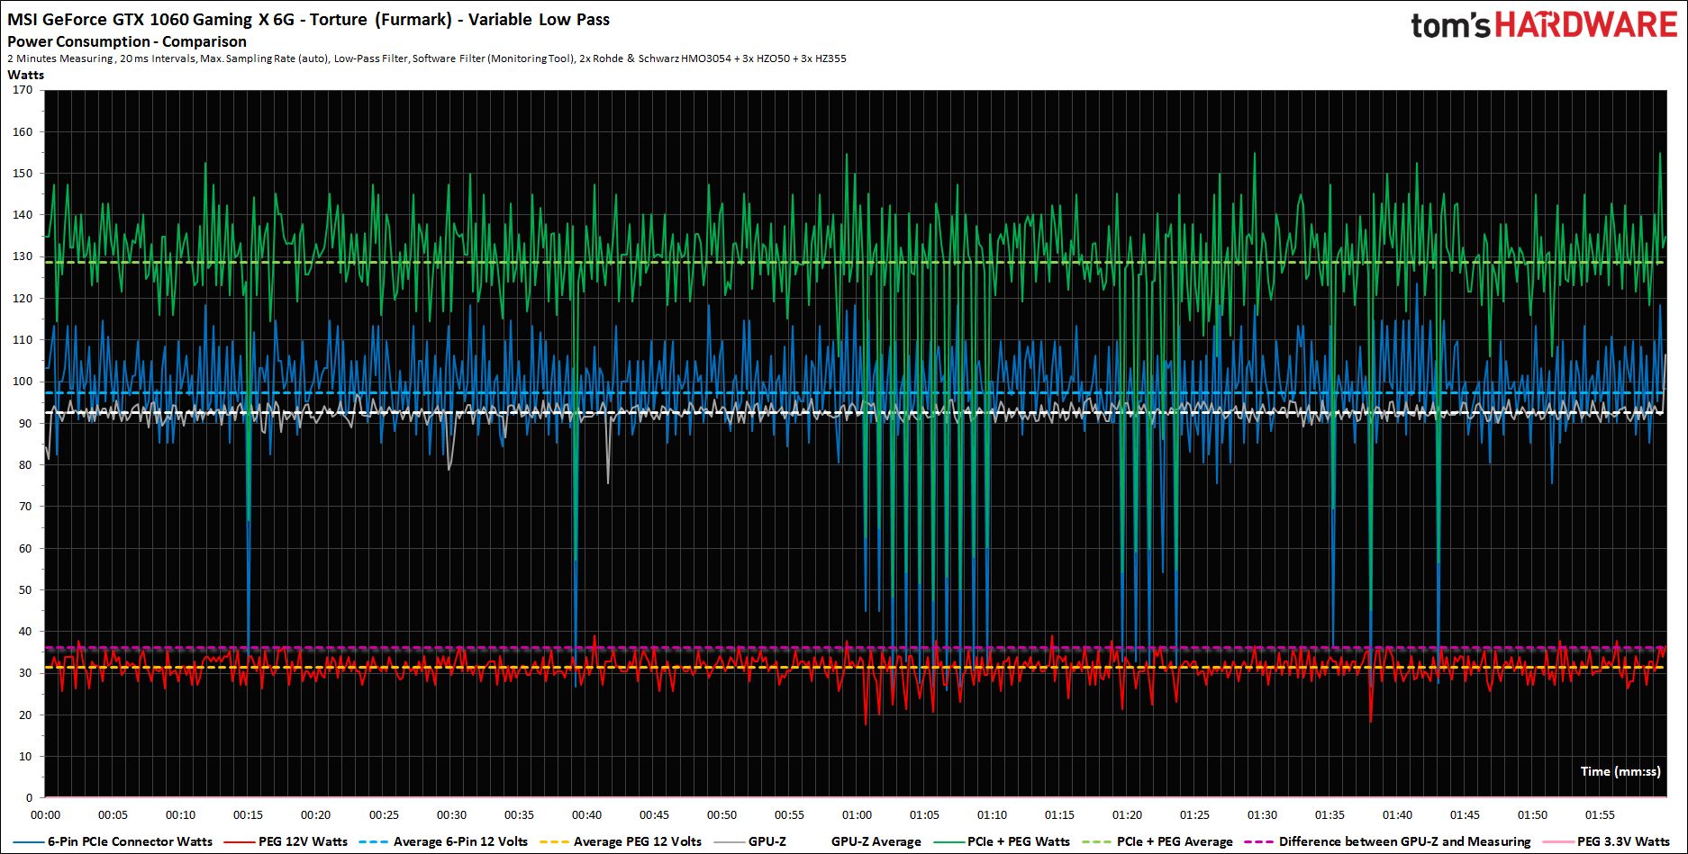Image resolution: width=1688 pixels, height=854 pixels.
Task: Click the 00:30 time label on the x-axis
Action: coord(451,815)
